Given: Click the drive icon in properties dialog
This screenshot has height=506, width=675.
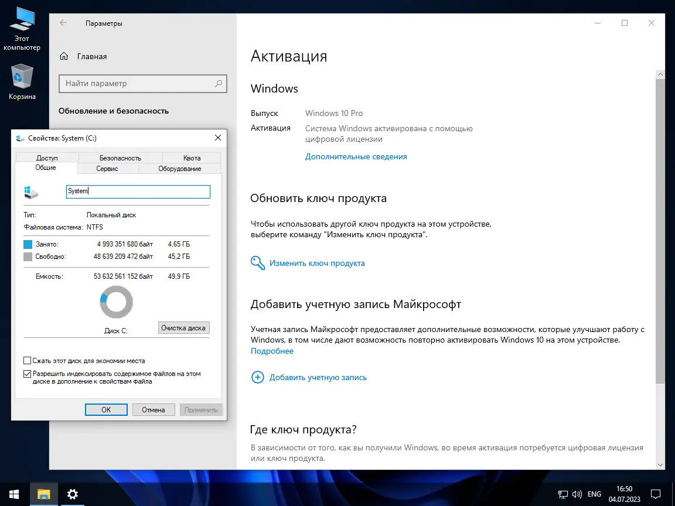Looking at the screenshot, I should (31, 192).
